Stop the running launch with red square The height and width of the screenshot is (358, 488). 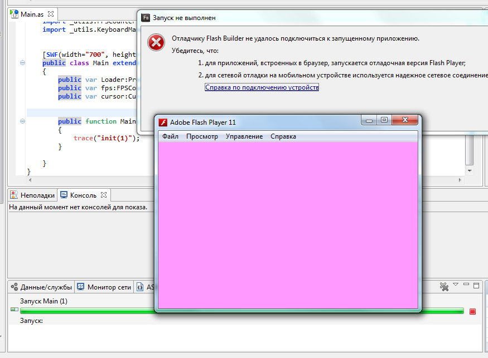[472, 311]
